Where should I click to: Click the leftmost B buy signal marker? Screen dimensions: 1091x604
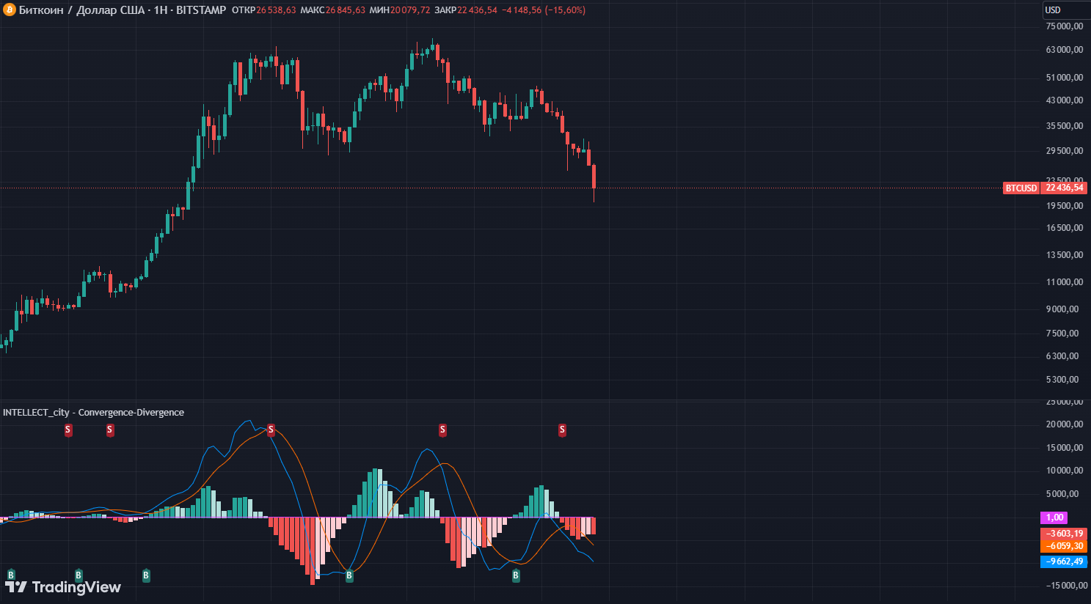(x=11, y=575)
